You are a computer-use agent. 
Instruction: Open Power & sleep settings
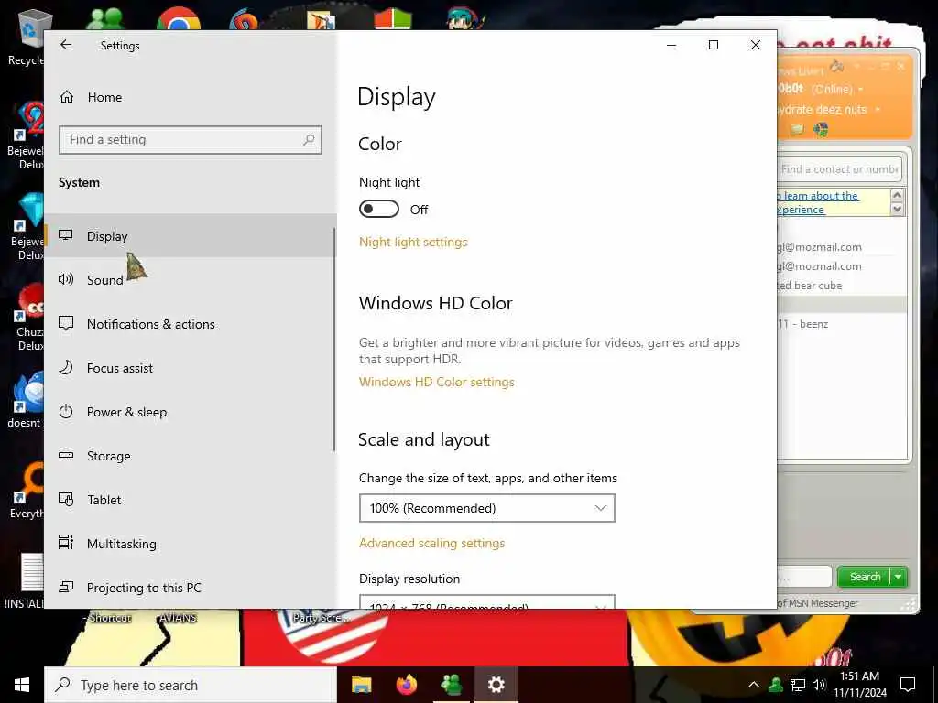pos(191,412)
